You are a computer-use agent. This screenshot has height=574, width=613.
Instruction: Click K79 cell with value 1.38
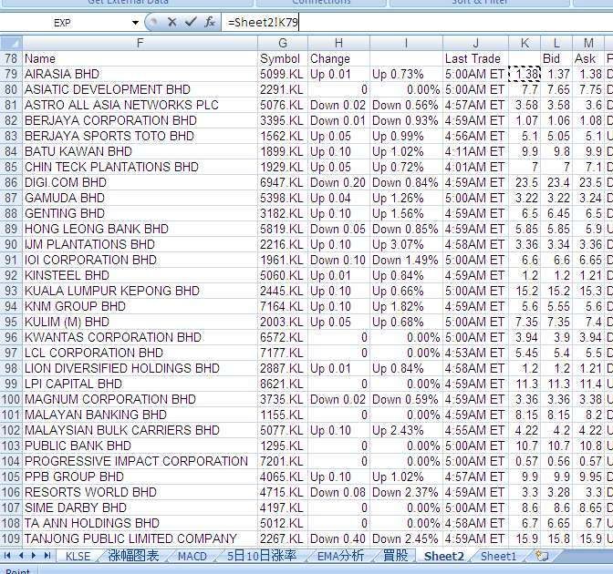(x=525, y=74)
